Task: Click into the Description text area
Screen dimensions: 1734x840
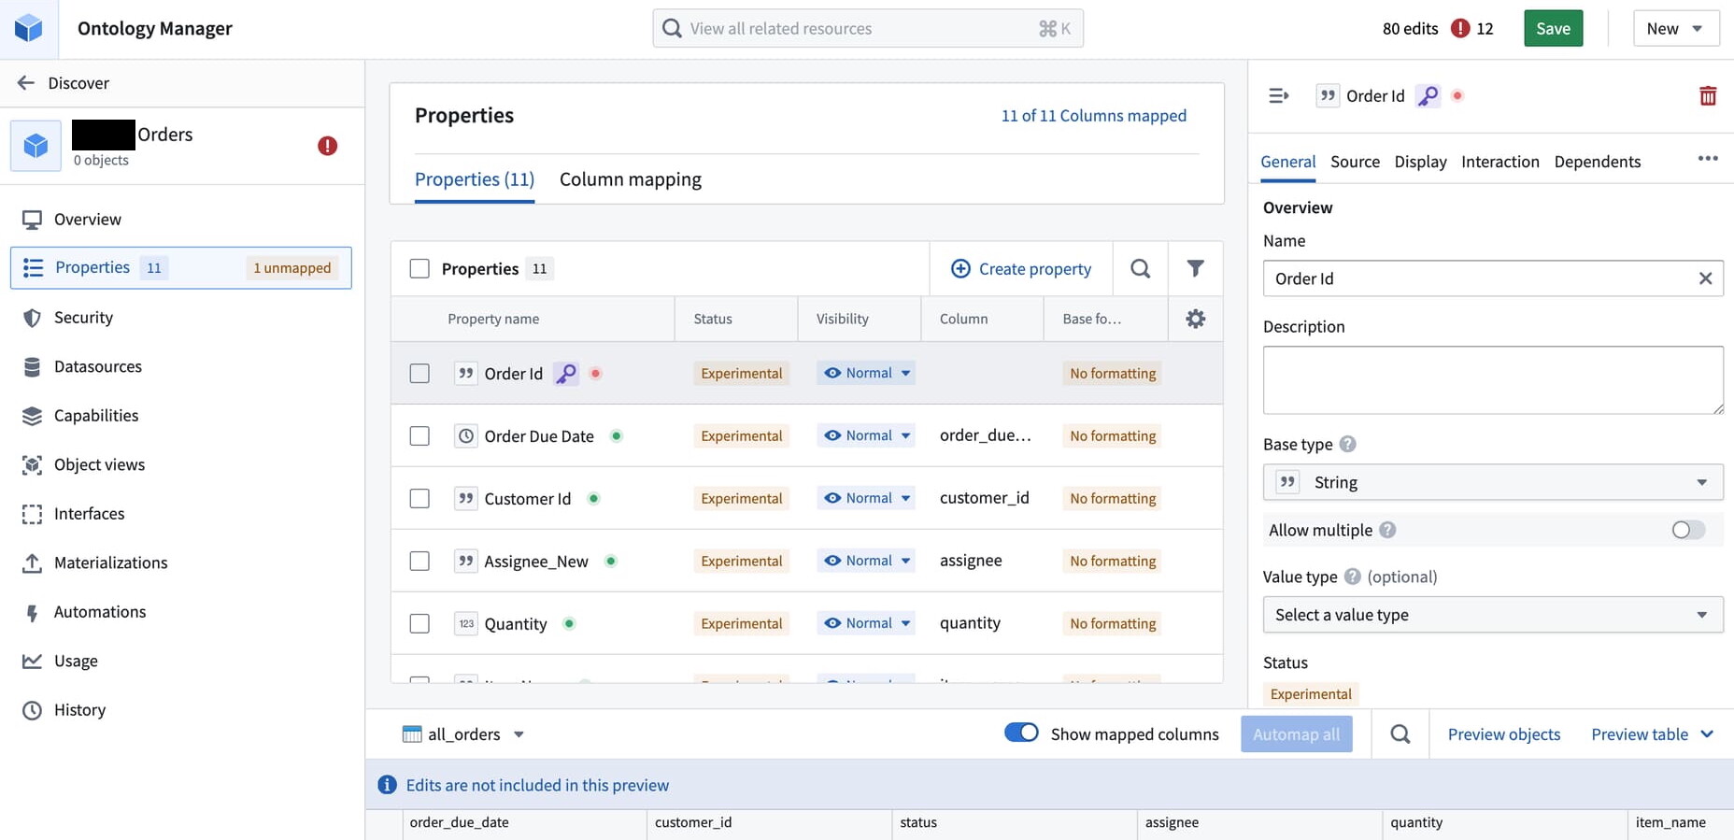Action: click(1492, 380)
